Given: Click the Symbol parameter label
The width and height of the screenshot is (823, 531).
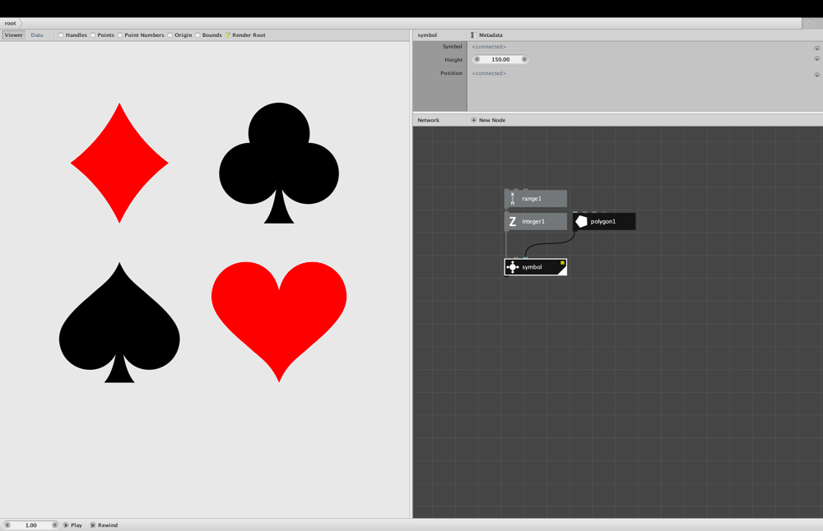Looking at the screenshot, I should click(x=452, y=47).
